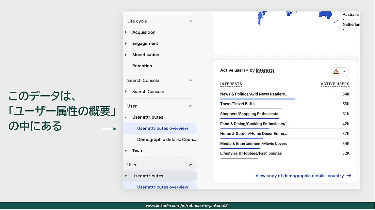
Task: Collapse the Search Console section chevron
Action: click(x=191, y=81)
